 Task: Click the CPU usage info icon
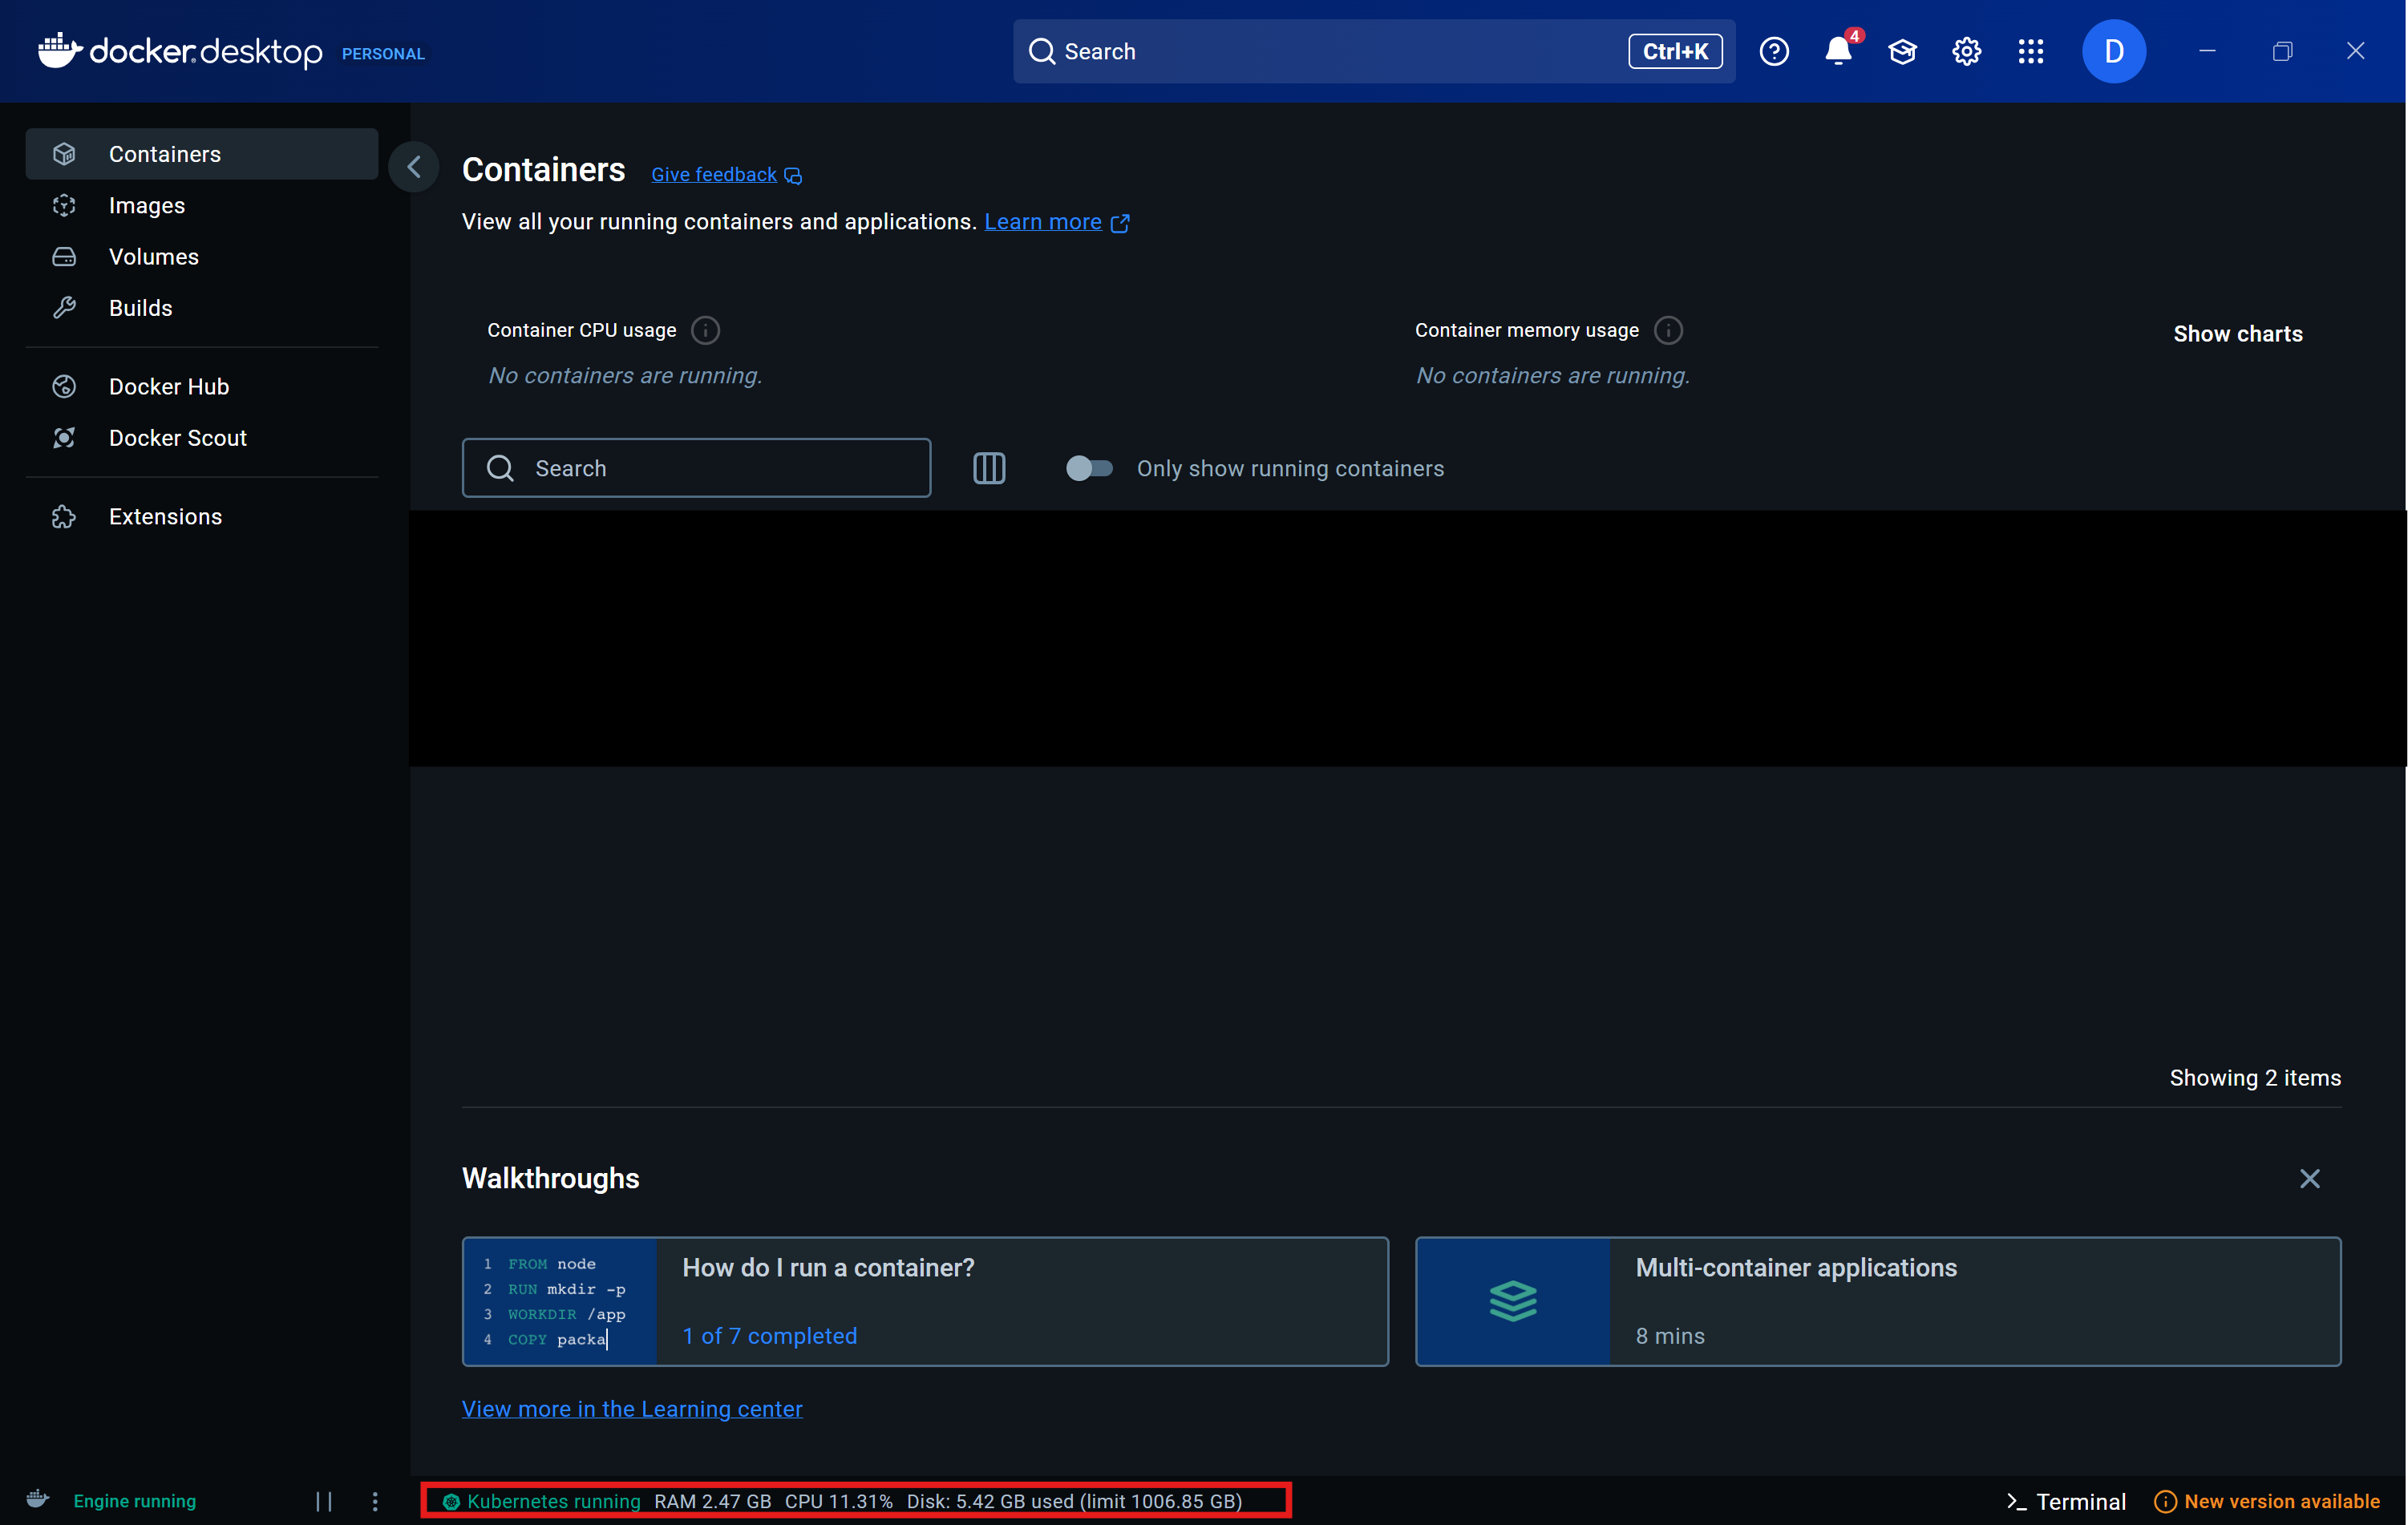pyautogui.click(x=705, y=330)
